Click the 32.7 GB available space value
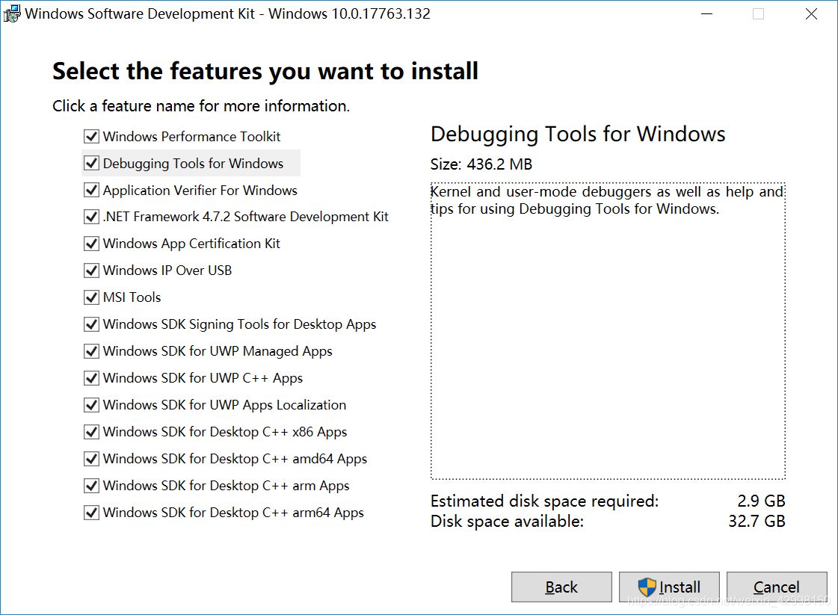The image size is (838, 615). 757,522
